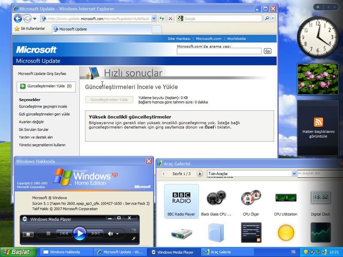This screenshot has width=343, height=257.
Task: Expand the address bar URL dropdown
Action: 154,18
